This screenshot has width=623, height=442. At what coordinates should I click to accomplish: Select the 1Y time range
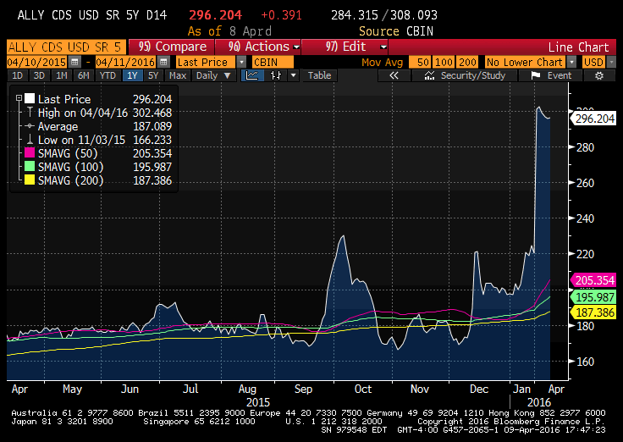(132, 75)
